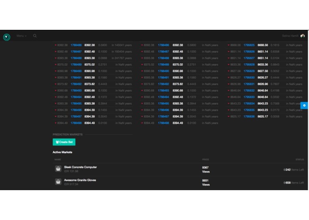Click the bold 8668.56 value

coord(263,45)
